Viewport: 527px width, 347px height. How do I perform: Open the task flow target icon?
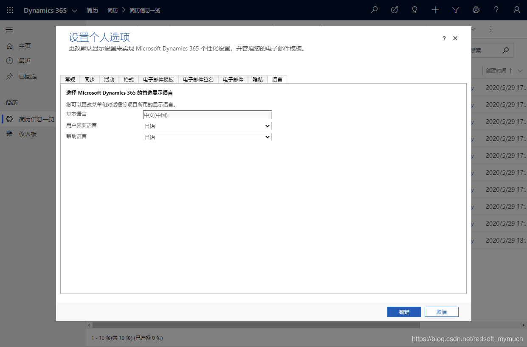point(395,10)
